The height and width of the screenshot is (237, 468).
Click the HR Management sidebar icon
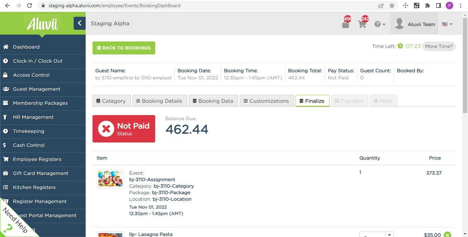(5, 117)
